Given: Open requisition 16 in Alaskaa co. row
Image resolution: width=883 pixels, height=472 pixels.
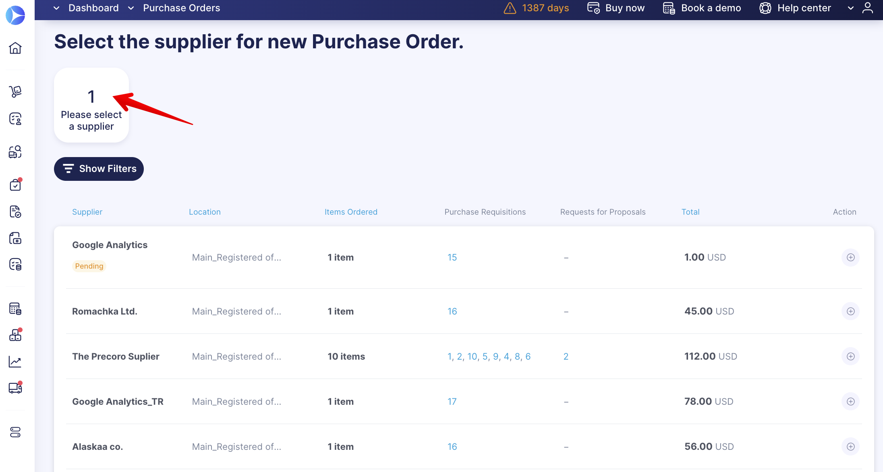Looking at the screenshot, I should pos(452,447).
